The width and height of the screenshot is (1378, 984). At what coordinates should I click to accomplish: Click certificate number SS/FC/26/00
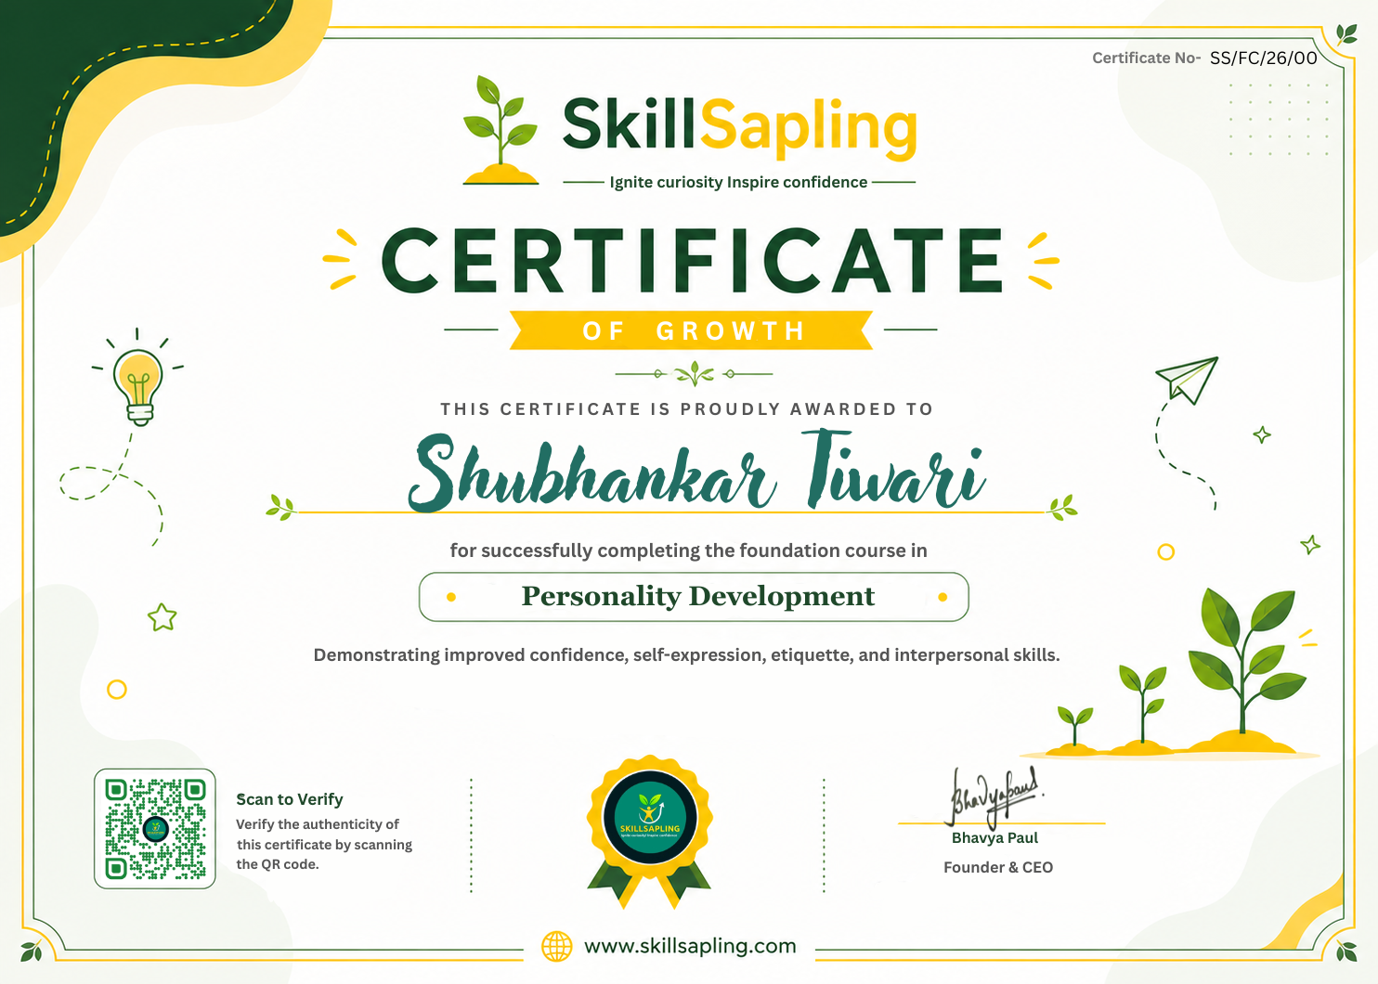pos(1264,58)
